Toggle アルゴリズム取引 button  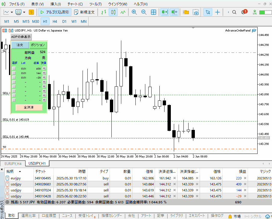tap(55, 12)
